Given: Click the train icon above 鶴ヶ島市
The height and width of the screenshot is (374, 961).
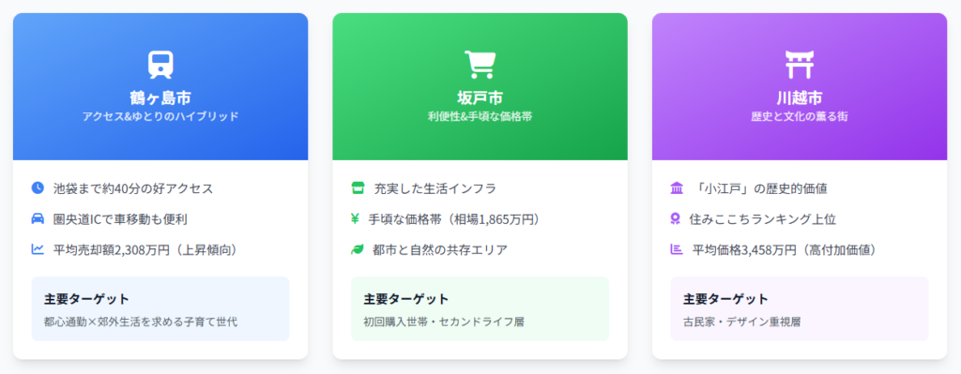Looking at the screenshot, I should pos(160,65).
